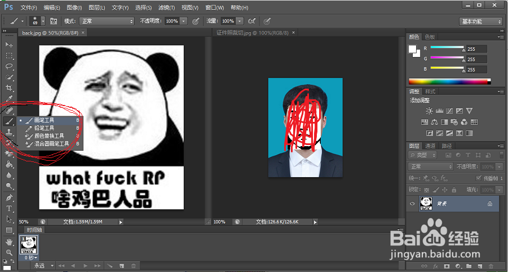Add a Vibrance adjustment
The height and width of the screenshot is (272, 508).
(x=469, y=111)
